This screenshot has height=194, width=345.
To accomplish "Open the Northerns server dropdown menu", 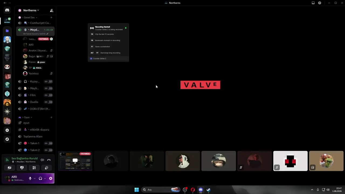I will (x=31, y=11).
